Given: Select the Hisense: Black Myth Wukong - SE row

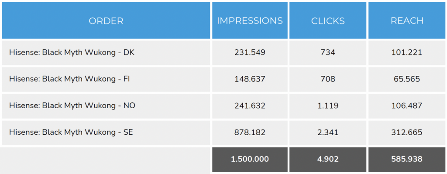Looking at the screenshot, I should click(x=223, y=133).
